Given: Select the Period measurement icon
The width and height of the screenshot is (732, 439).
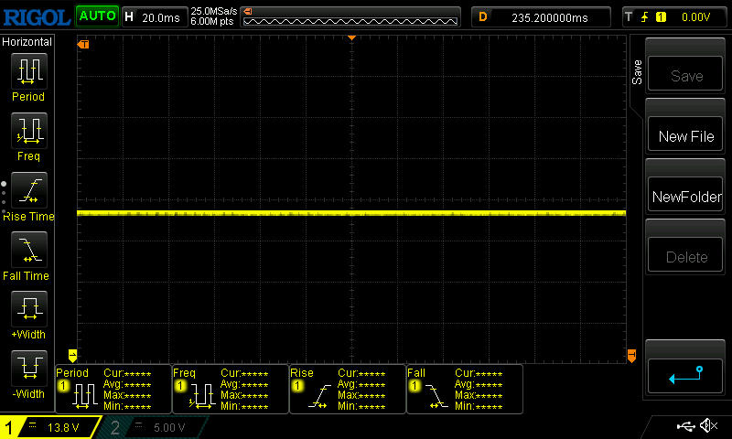Looking at the screenshot, I should click(x=28, y=70).
